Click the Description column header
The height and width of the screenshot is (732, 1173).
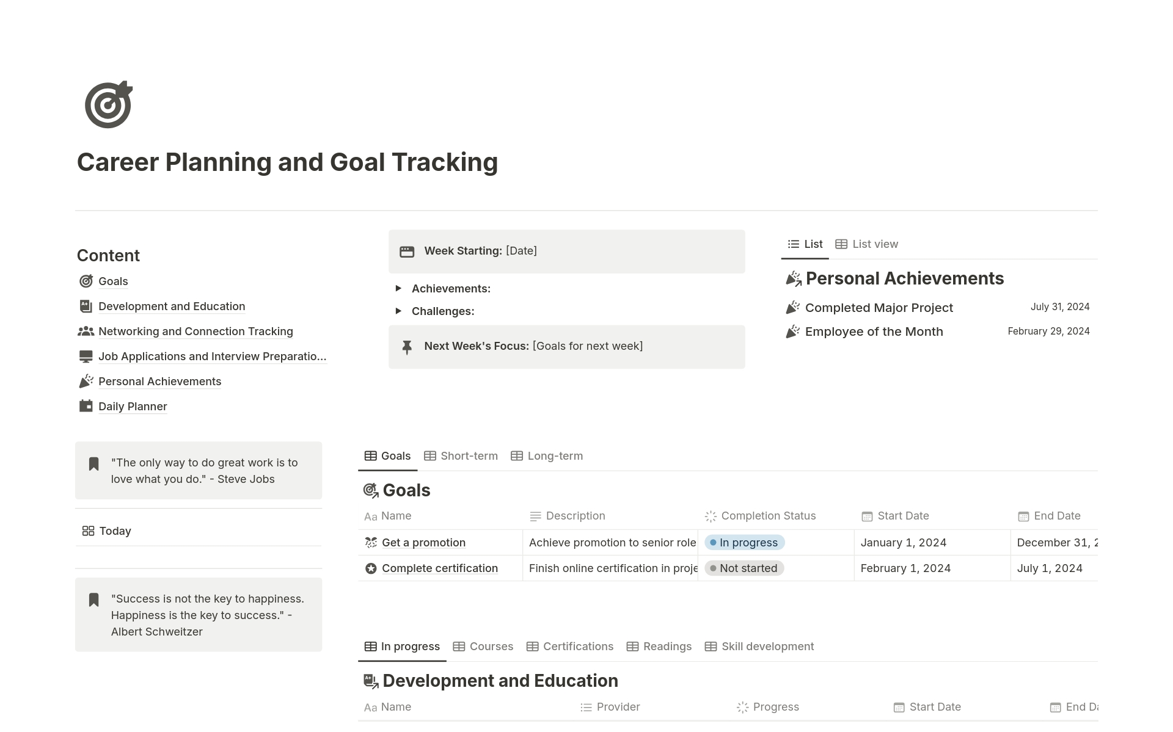coord(568,516)
